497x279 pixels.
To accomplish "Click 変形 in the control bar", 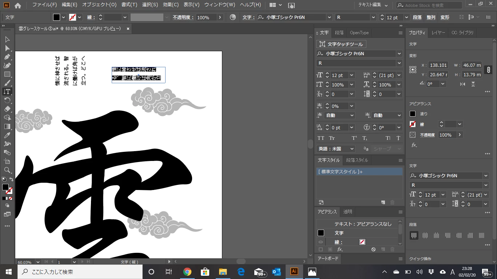I will point(445,17).
